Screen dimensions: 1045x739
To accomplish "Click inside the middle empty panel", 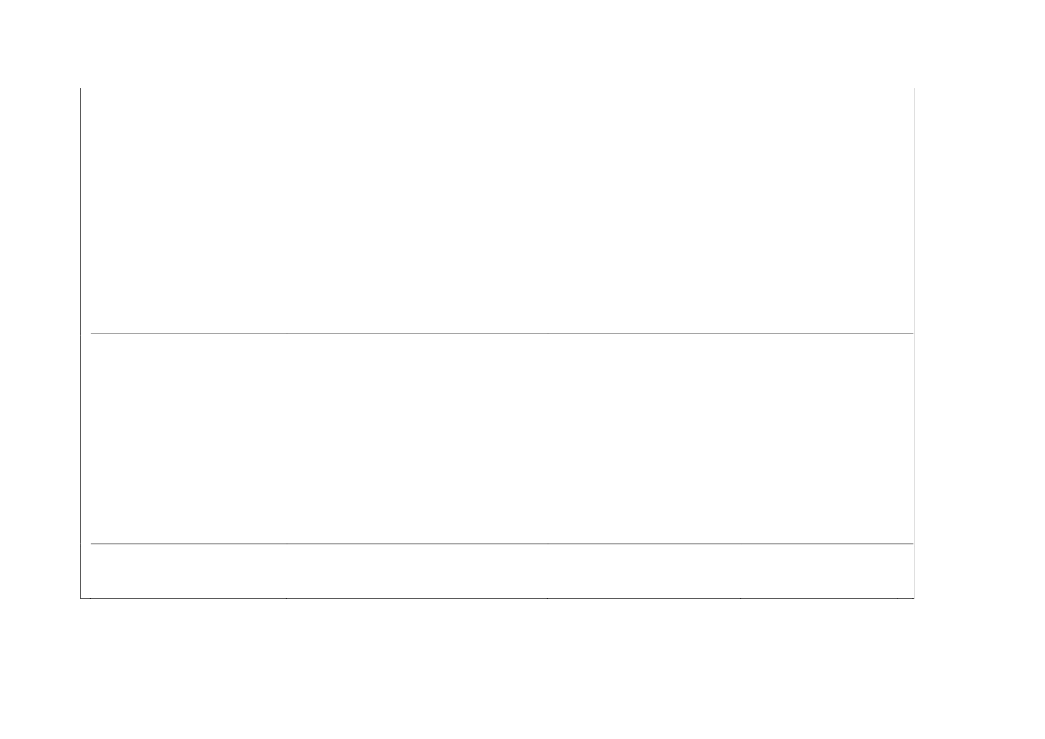I will (x=497, y=438).
